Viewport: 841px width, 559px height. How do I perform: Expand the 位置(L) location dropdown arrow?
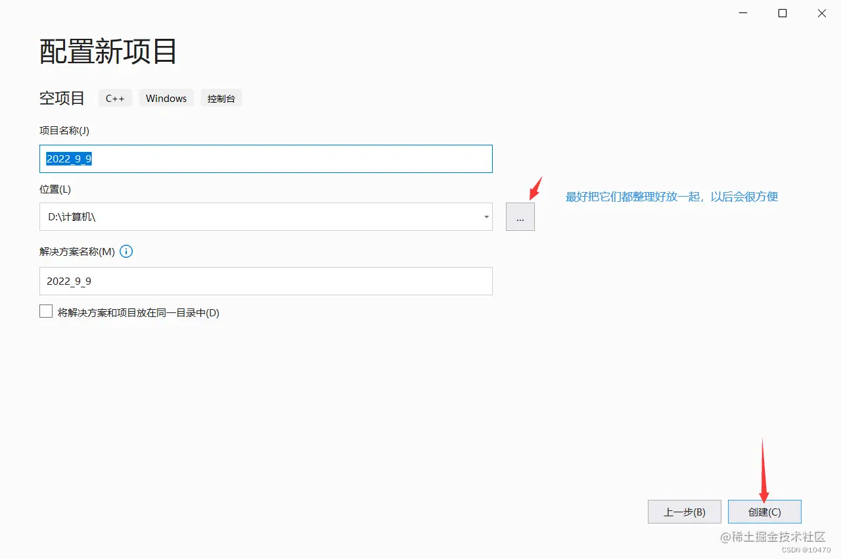(x=486, y=217)
